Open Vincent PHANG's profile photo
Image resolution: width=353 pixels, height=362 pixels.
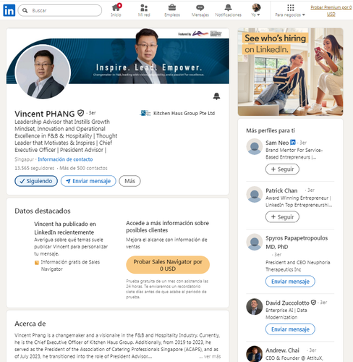point(43,72)
